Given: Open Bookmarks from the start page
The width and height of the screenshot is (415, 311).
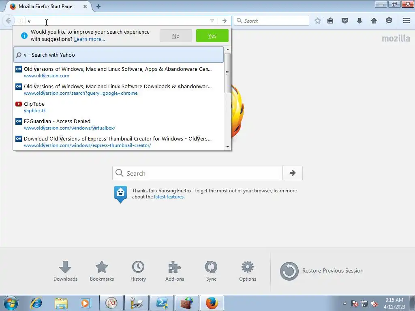Looking at the screenshot, I should [x=102, y=271].
